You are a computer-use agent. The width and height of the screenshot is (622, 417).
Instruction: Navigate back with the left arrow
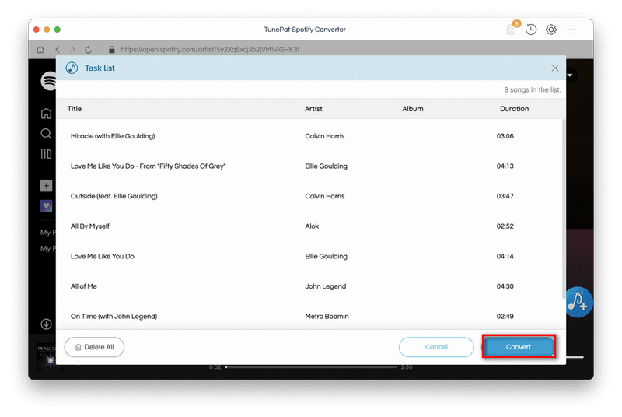coord(58,50)
